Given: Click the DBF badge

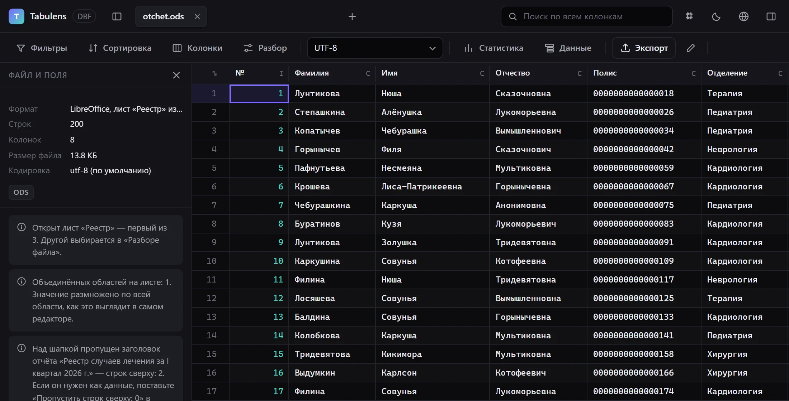Looking at the screenshot, I should point(84,16).
